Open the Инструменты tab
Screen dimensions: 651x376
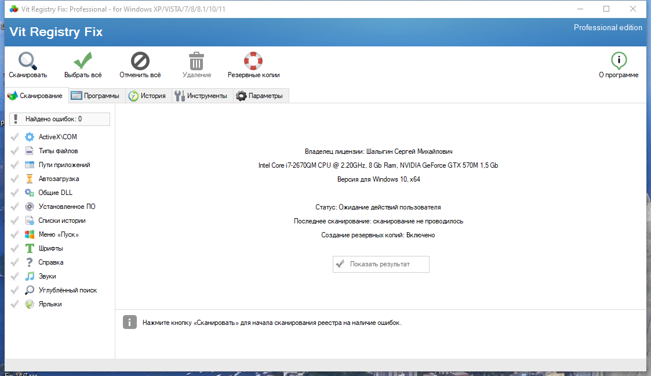point(202,96)
